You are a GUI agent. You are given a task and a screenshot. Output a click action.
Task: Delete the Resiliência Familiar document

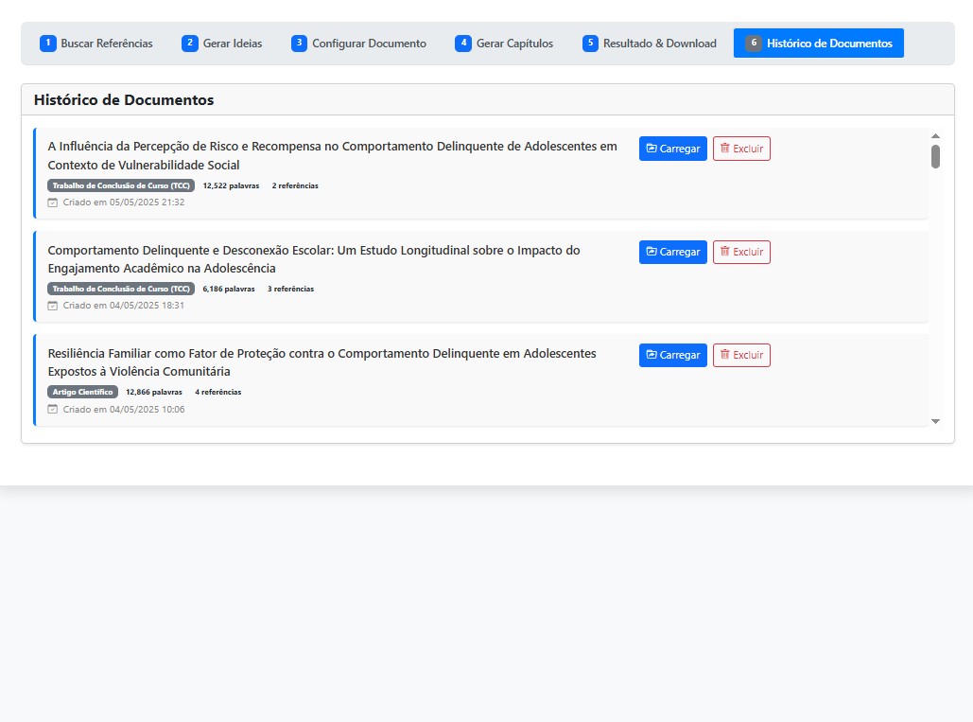coord(741,355)
